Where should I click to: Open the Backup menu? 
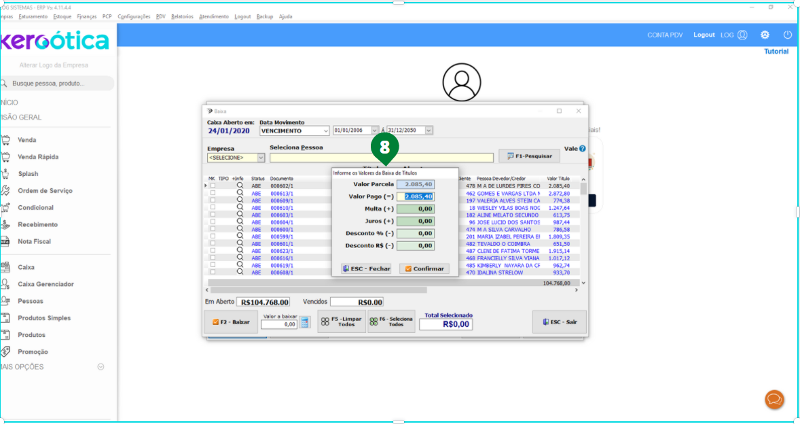(265, 16)
